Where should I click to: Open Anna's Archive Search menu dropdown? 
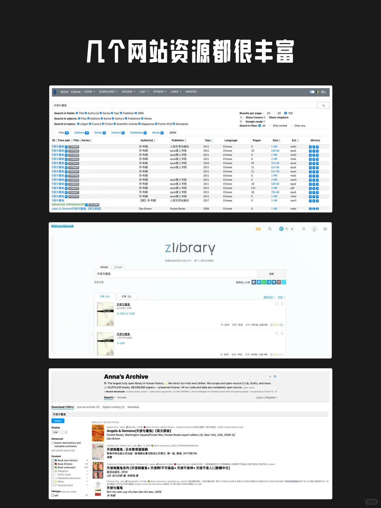110,398
